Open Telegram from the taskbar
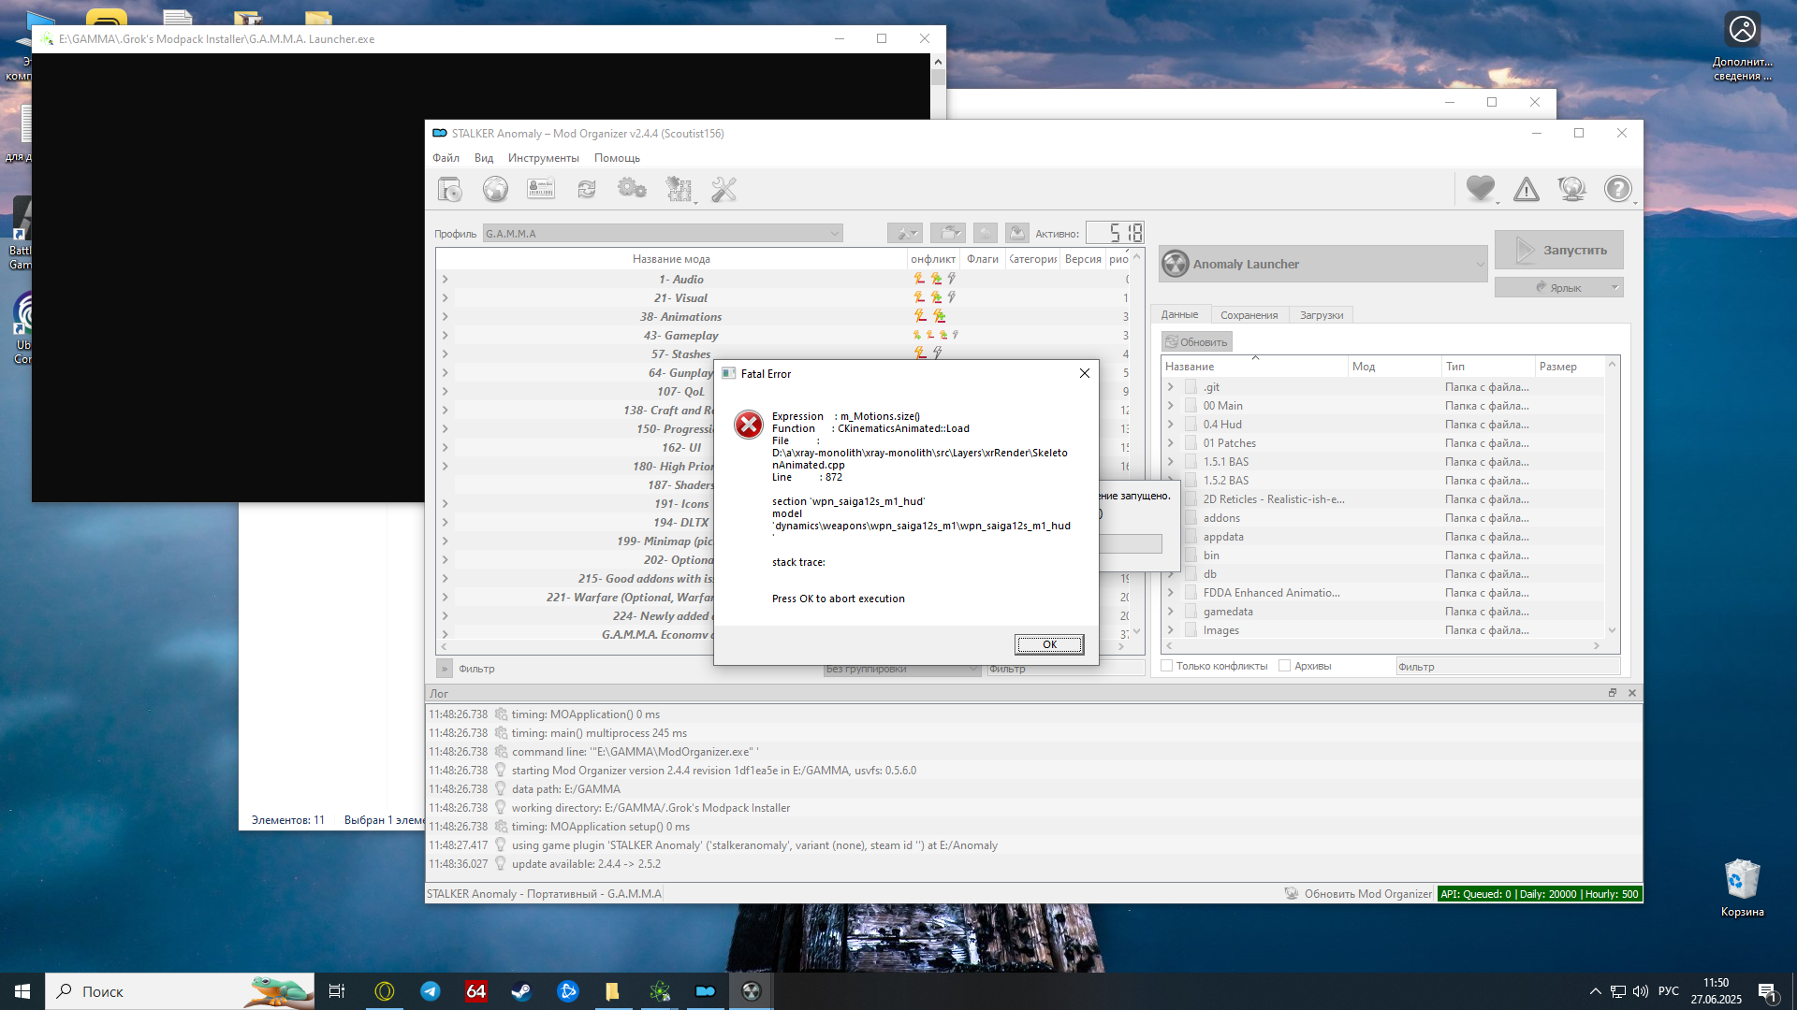 [x=431, y=991]
